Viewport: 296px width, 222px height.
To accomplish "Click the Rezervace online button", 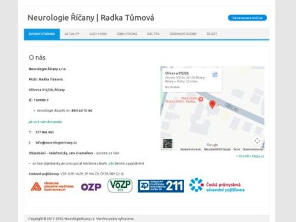I will coord(247,18).
